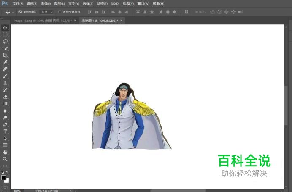Open the 文字(Y) menu
Screen dimensions: 292x192
(x=74, y=3)
